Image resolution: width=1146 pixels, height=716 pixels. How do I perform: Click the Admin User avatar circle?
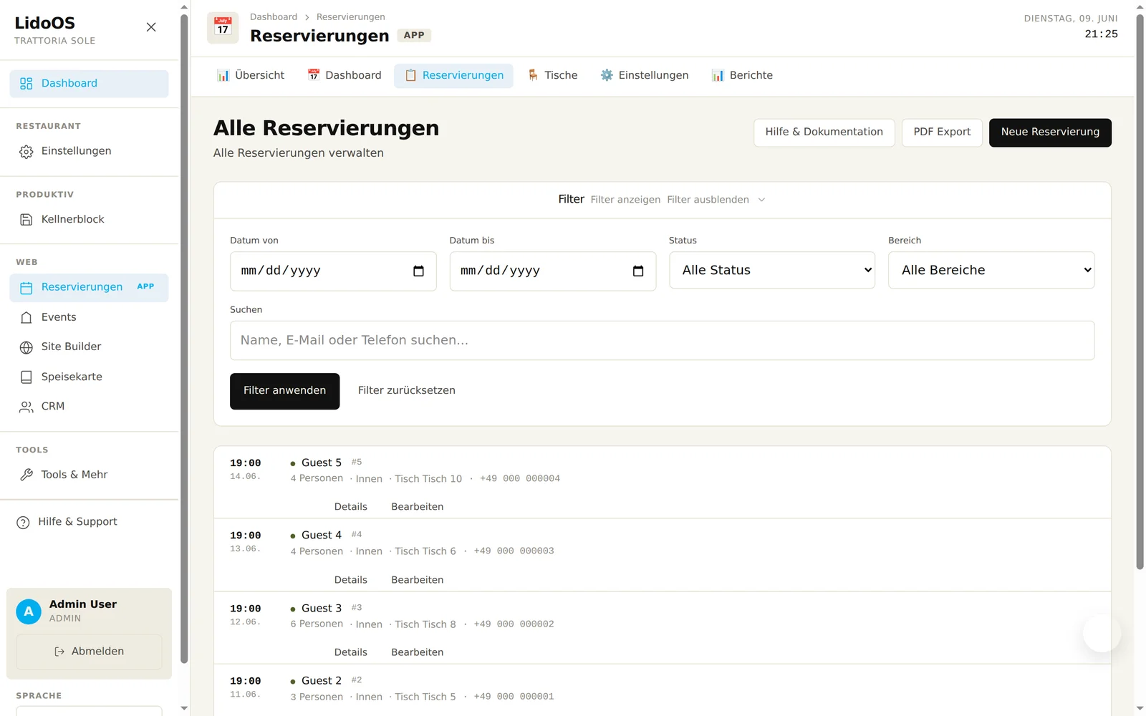click(29, 611)
